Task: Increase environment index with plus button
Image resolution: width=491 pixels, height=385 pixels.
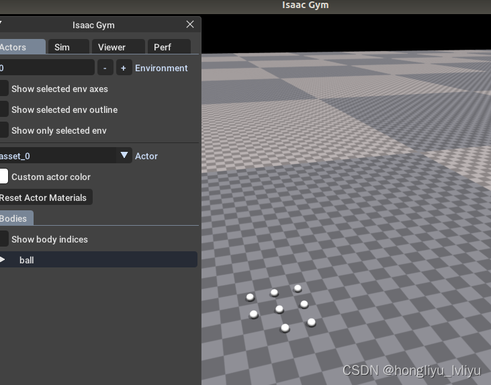Action: click(x=124, y=68)
